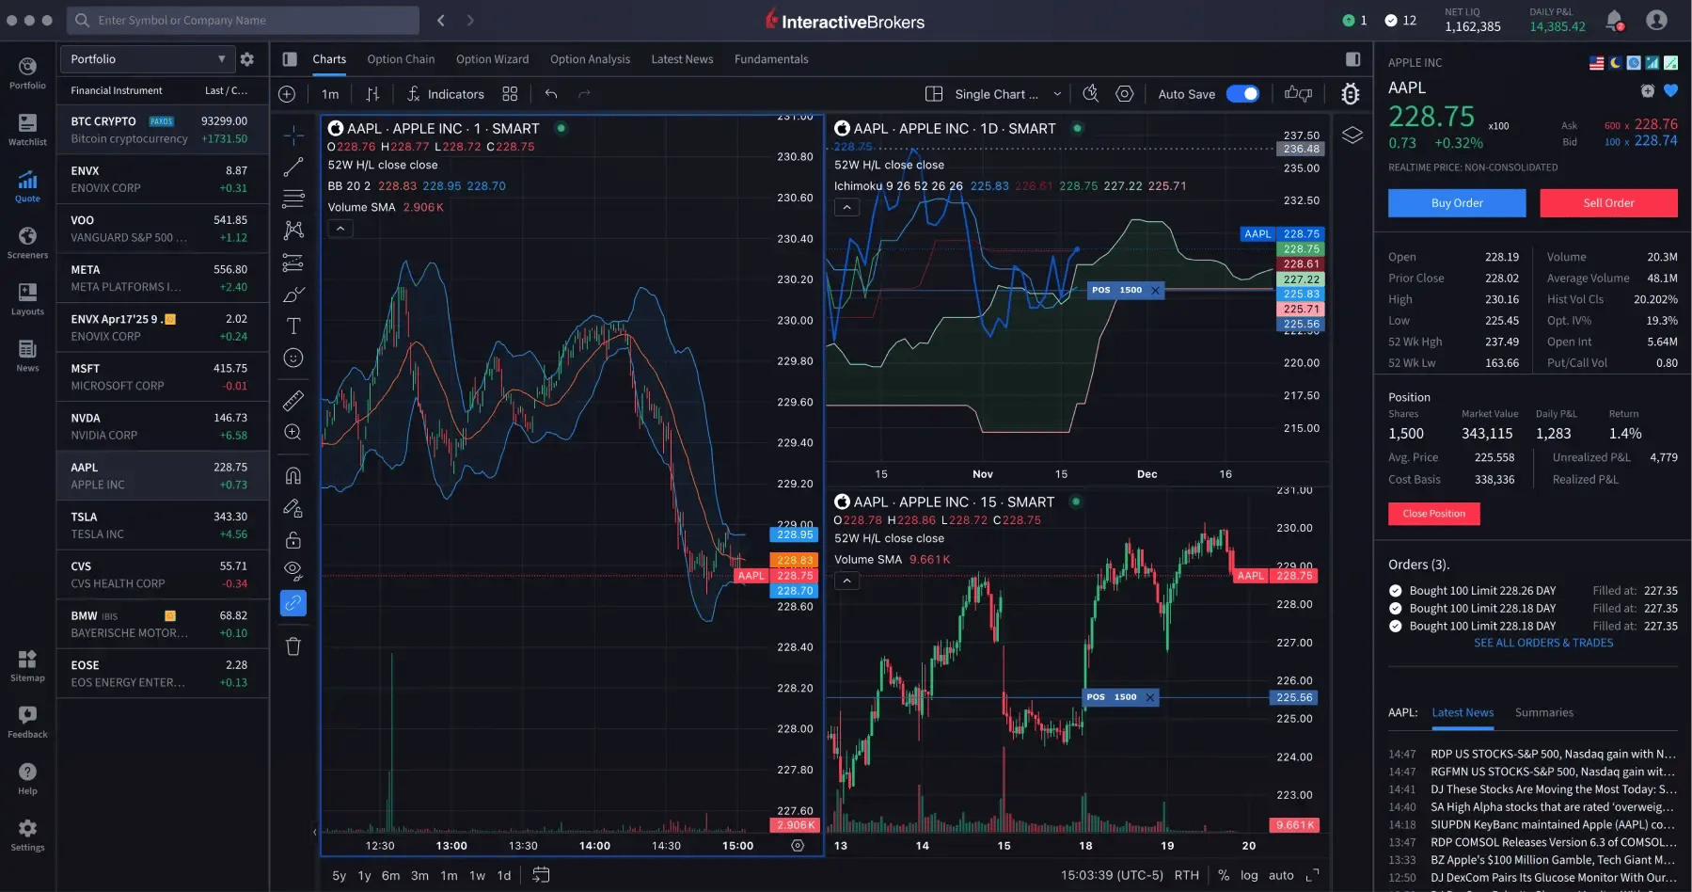Lock all drawings using the lock icon
The width and height of the screenshot is (1692, 892).
[293, 539]
